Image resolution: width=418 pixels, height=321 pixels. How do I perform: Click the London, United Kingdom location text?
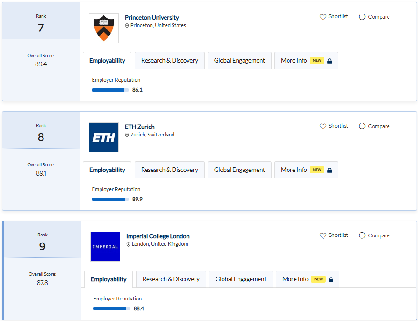coord(160,244)
